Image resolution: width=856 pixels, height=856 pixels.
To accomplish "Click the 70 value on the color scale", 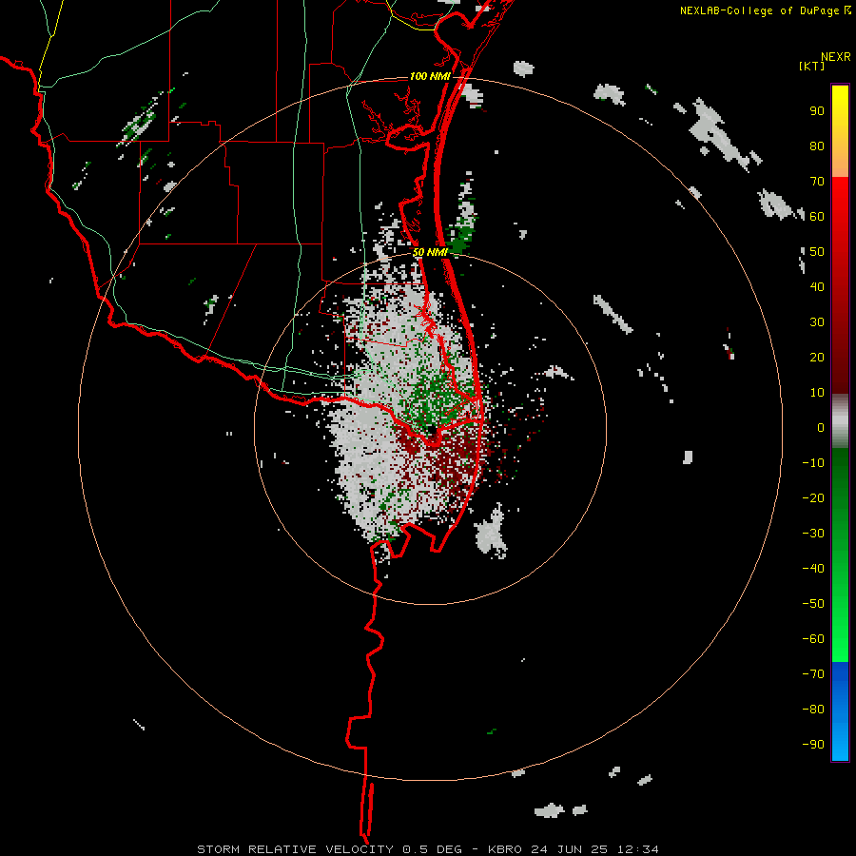I will pos(817,182).
